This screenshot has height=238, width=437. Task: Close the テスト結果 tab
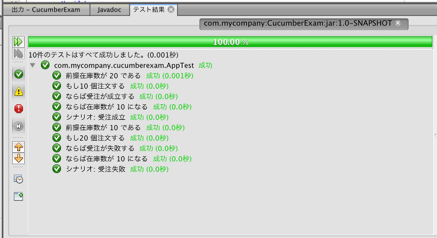coord(171,10)
